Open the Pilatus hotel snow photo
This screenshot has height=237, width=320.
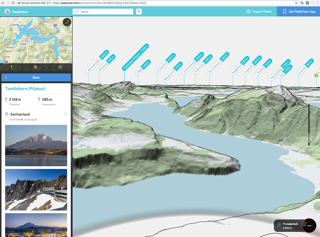pyautogui.click(x=36, y=190)
